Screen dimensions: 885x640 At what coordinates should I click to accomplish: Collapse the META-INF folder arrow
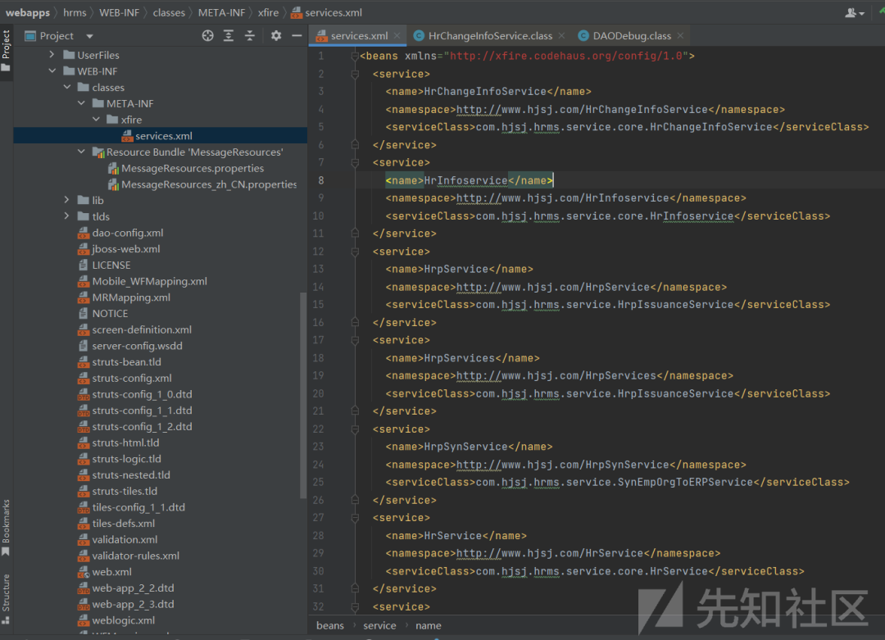coord(81,103)
